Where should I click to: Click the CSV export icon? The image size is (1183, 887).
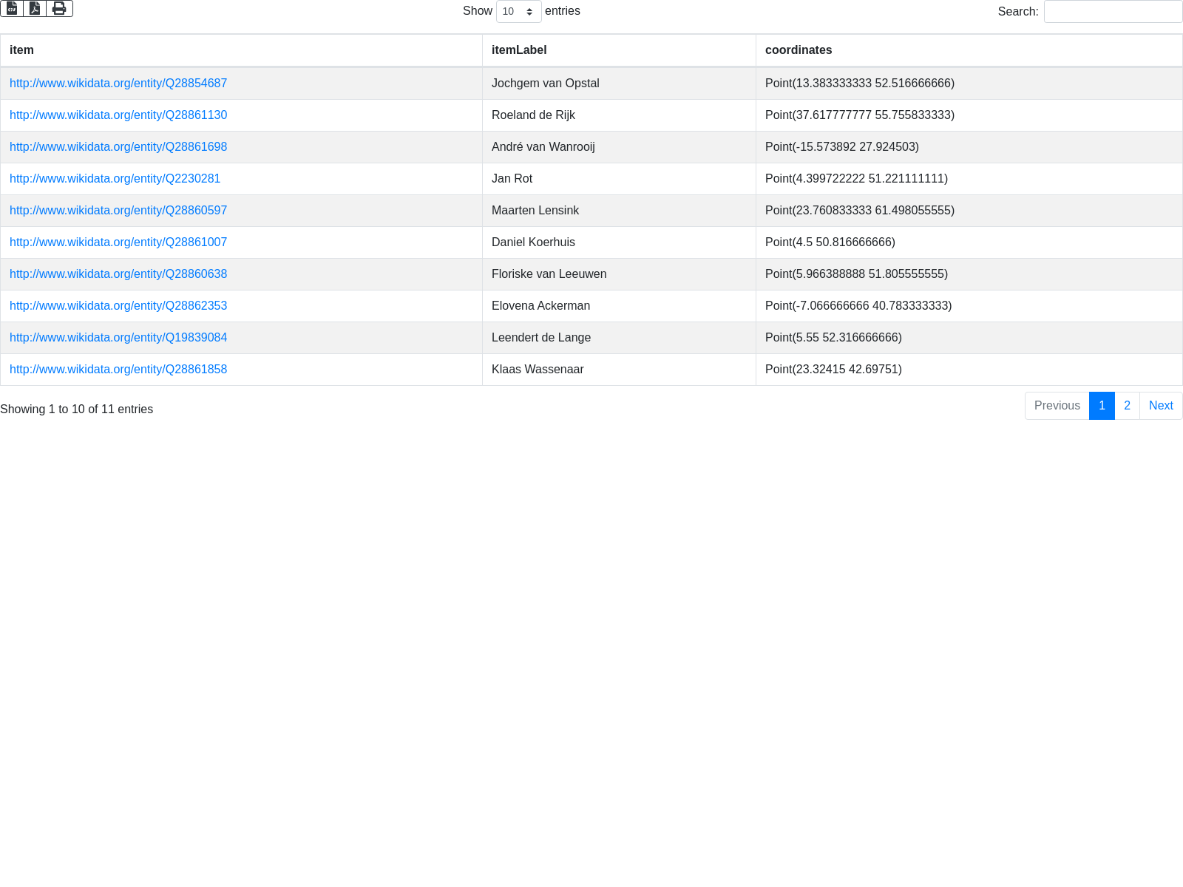(12, 9)
